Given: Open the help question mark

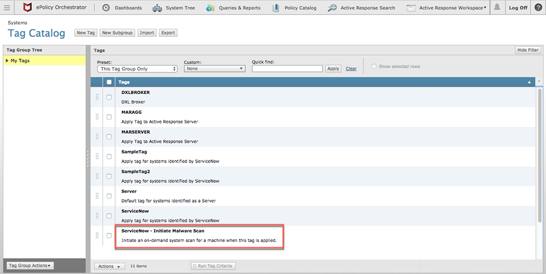Looking at the screenshot, I should click(538, 7).
